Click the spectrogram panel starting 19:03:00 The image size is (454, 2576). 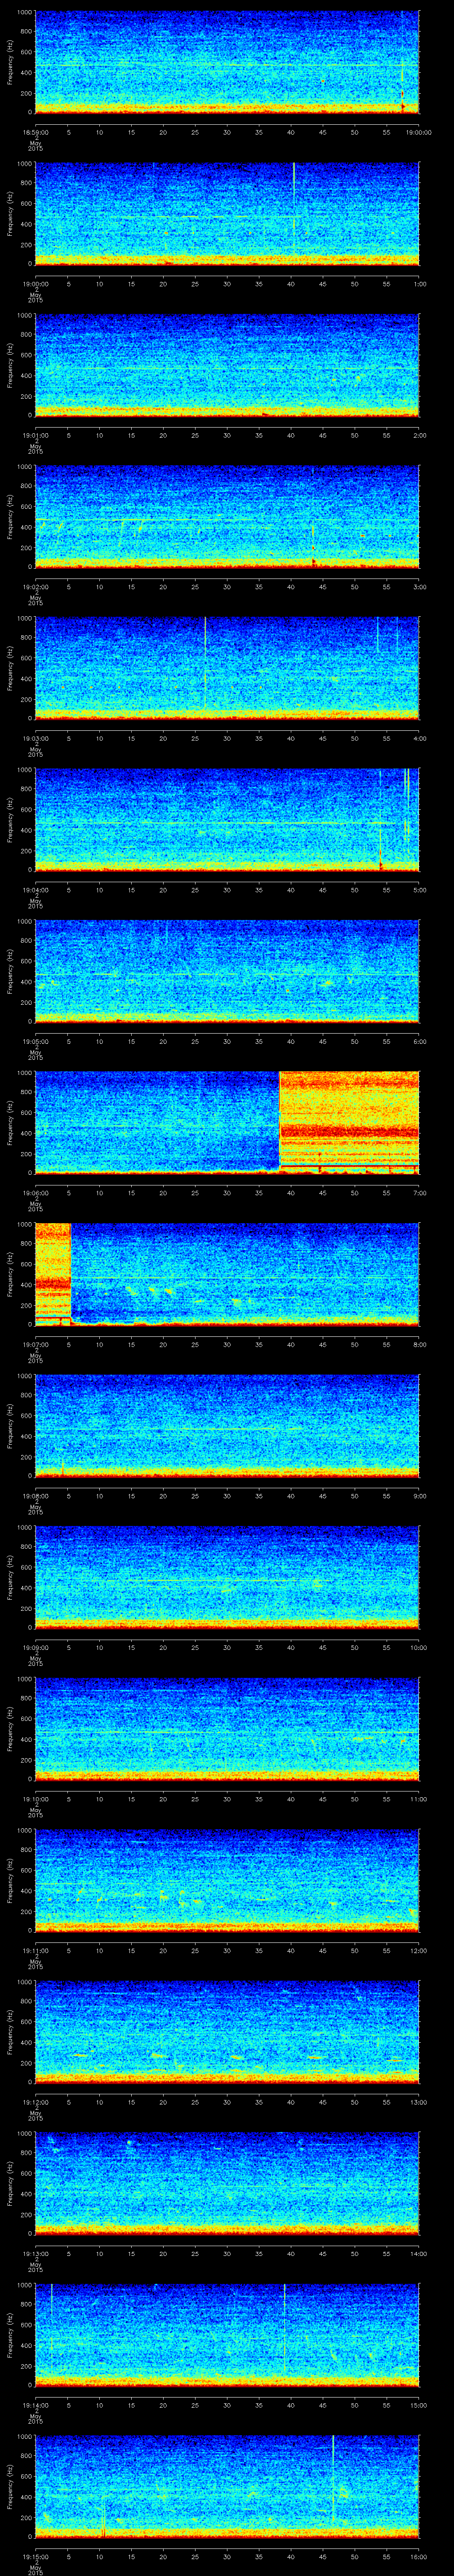click(x=227, y=668)
